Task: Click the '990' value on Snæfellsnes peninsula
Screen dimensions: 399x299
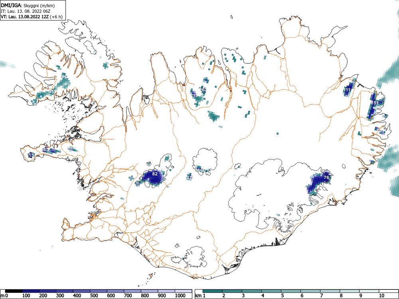Action: pos(71,148)
